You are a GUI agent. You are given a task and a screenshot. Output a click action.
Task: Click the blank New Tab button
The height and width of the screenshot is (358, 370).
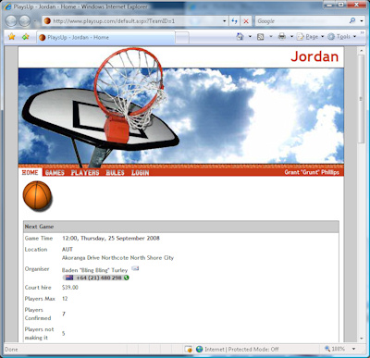182,38
